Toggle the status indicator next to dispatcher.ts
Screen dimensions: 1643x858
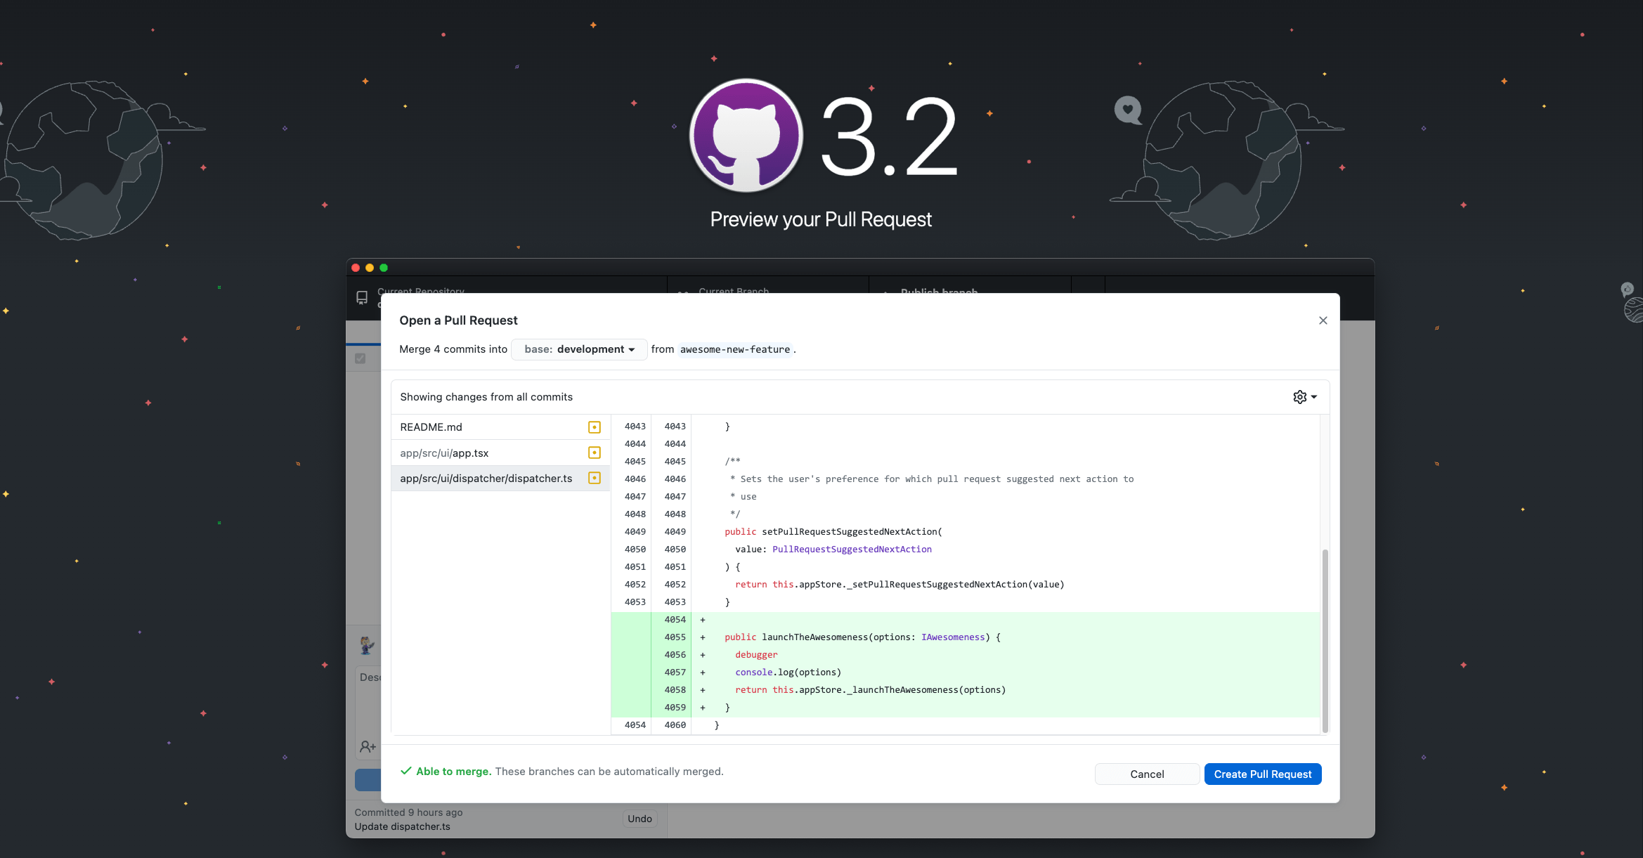[x=595, y=478]
